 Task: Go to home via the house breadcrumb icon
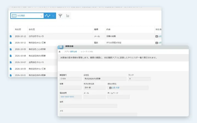[x=60, y=52]
